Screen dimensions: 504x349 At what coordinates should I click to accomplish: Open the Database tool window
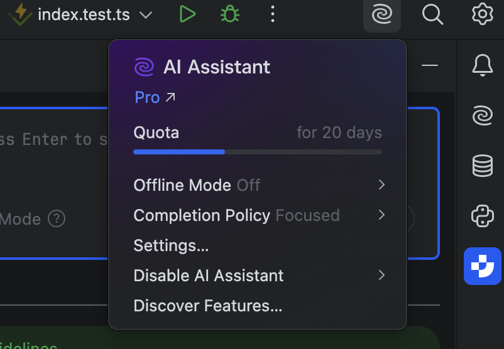[482, 166]
